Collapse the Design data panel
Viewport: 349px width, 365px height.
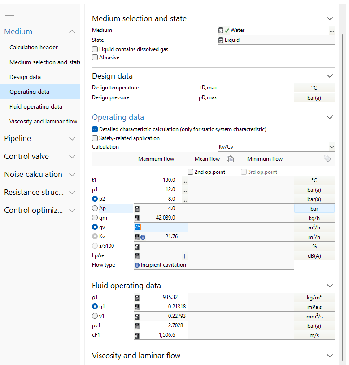(329, 76)
